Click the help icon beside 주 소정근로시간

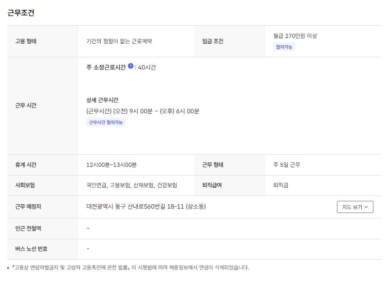[x=130, y=67]
